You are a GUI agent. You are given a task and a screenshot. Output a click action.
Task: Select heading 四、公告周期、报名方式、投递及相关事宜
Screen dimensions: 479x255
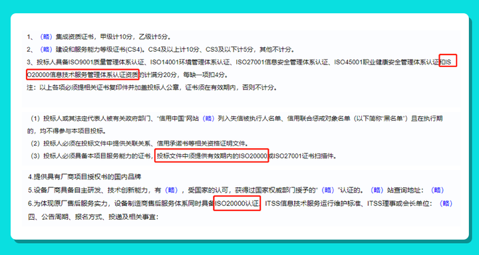click(x=93, y=218)
